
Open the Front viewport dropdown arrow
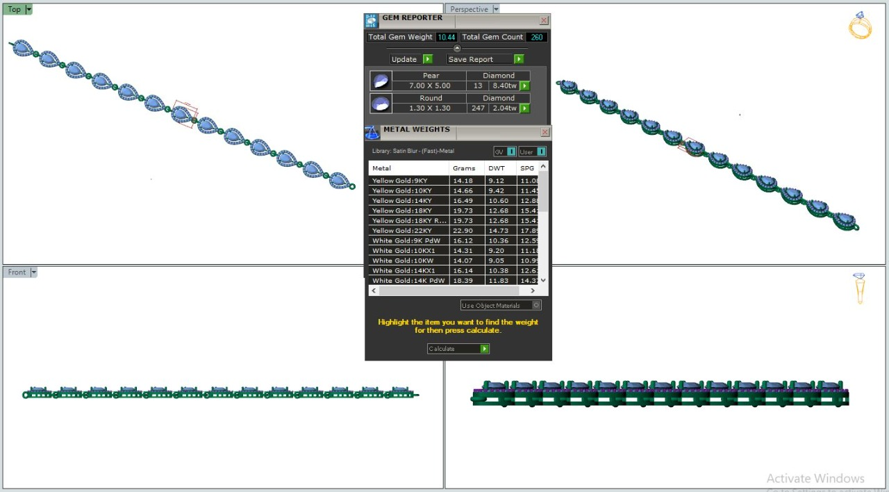pyautogui.click(x=33, y=272)
